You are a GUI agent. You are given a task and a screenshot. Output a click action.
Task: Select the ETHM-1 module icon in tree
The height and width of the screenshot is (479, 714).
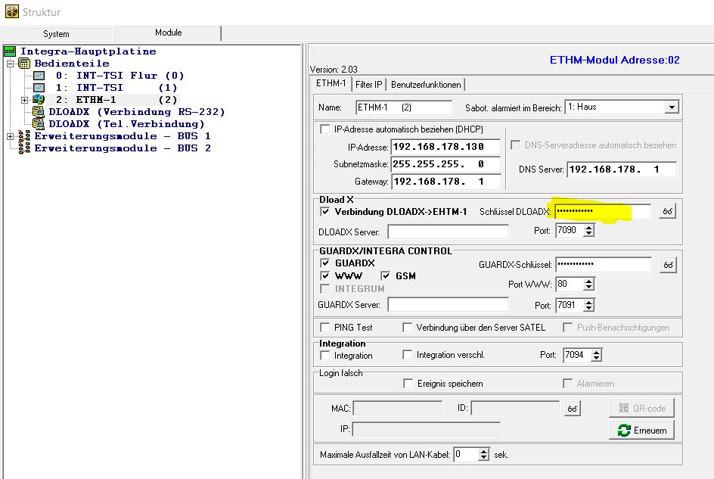pyautogui.click(x=39, y=100)
